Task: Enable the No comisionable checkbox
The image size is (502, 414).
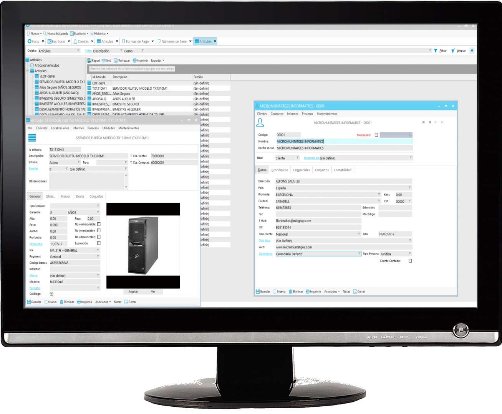Action: tap(99, 224)
